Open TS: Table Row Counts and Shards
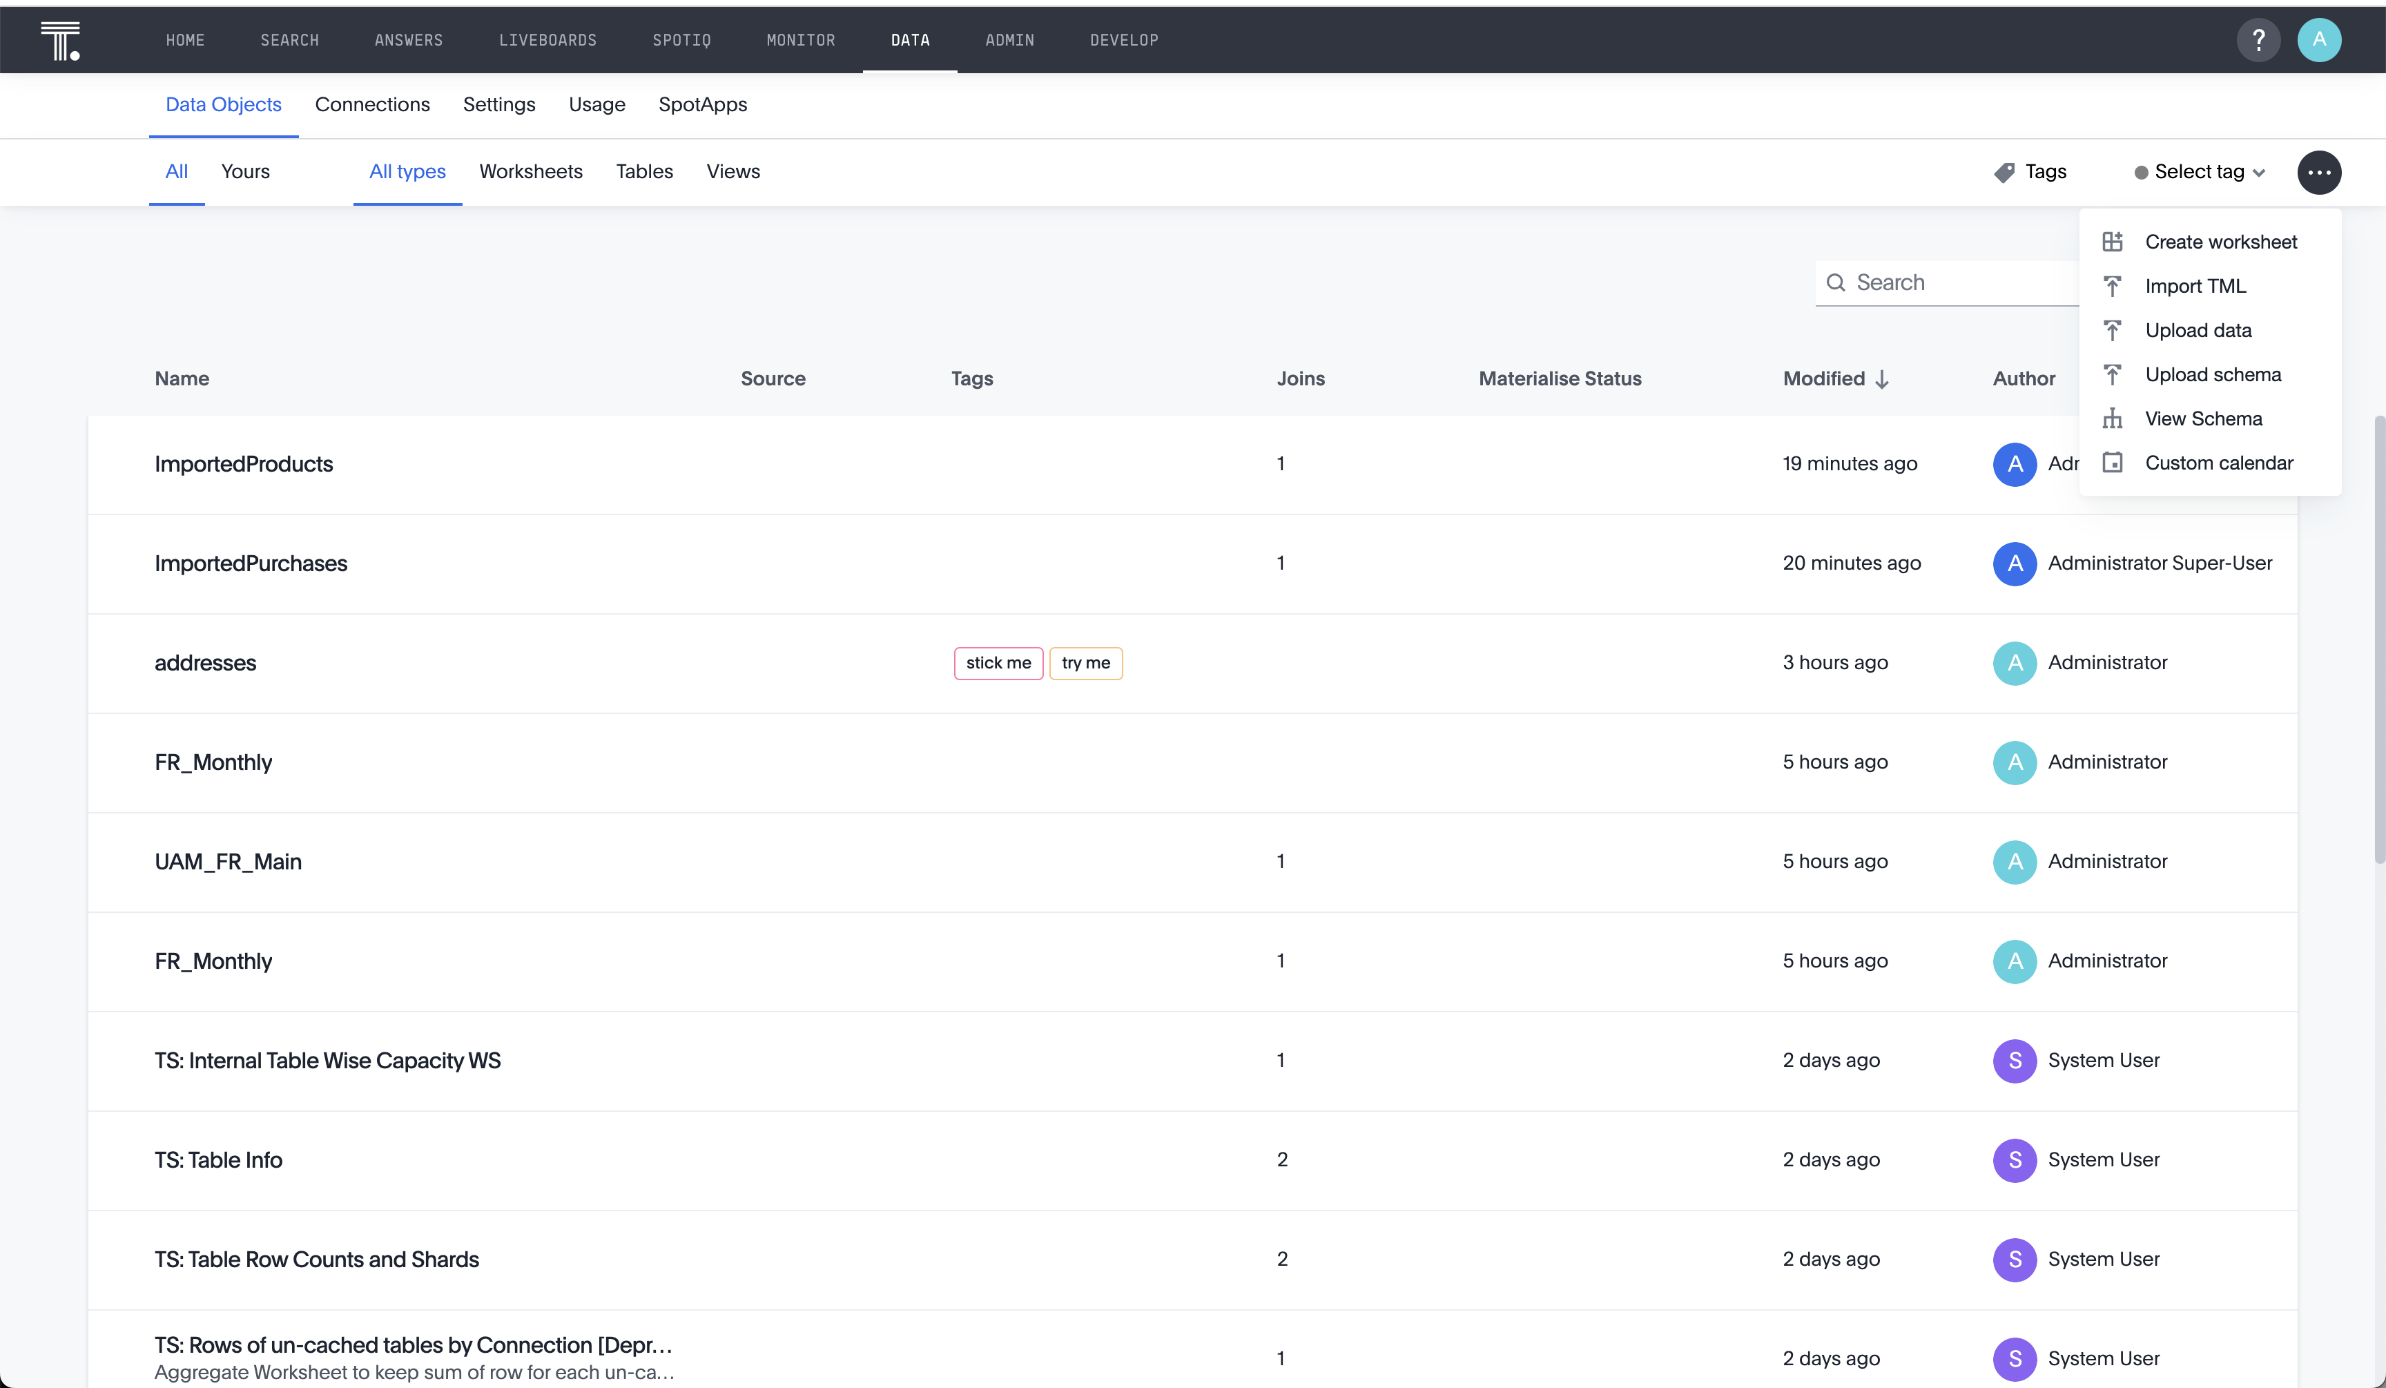The height and width of the screenshot is (1388, 2386). (x=316, y=1260)
